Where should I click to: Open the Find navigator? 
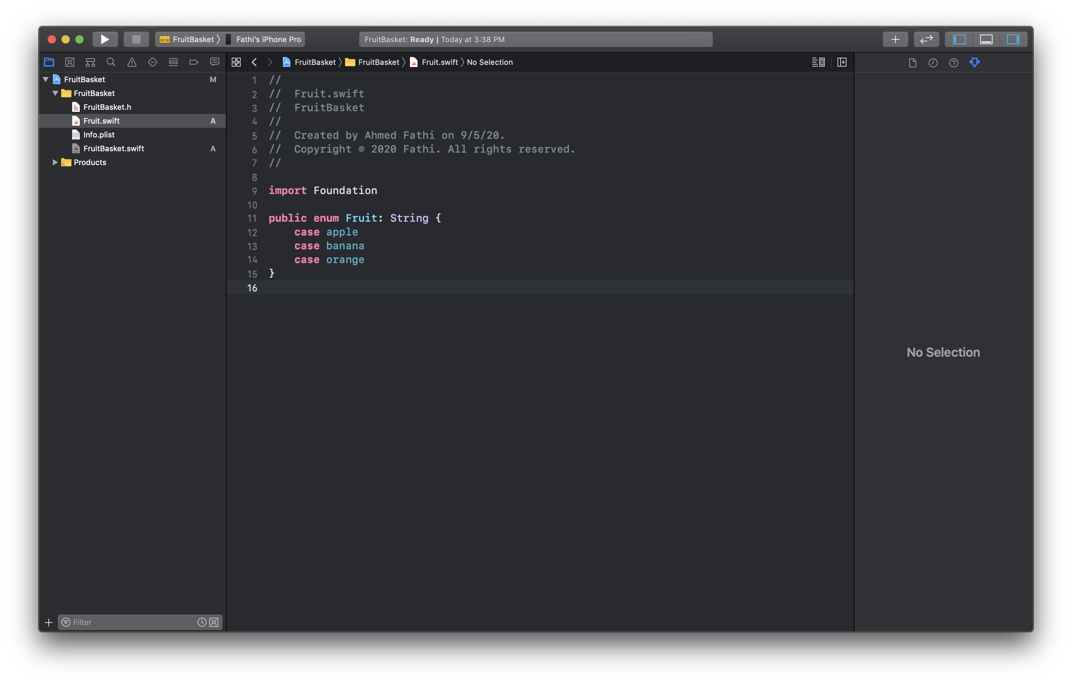coord(111,62)
